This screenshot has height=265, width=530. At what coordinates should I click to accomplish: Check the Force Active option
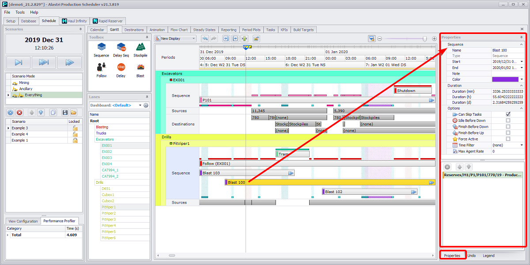pyautogui.click(x=508, y=139)
